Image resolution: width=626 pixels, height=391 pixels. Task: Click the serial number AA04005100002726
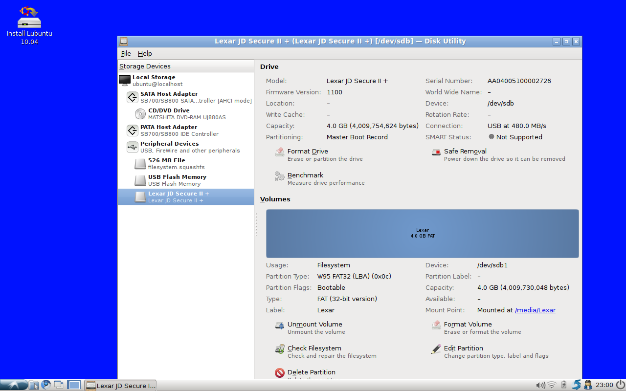[x=519, y=81]
